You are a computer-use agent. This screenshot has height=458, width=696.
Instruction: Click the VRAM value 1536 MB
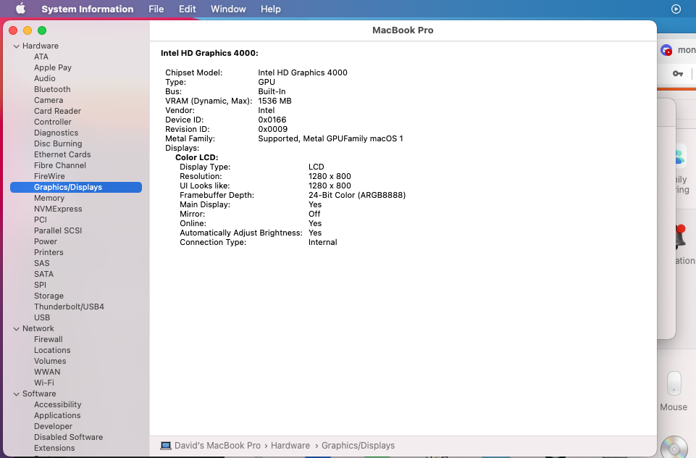tap(274, 101)
